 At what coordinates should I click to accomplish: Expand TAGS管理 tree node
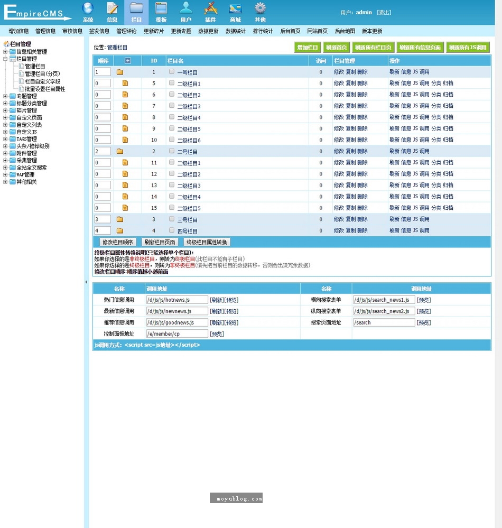[5, 138]
